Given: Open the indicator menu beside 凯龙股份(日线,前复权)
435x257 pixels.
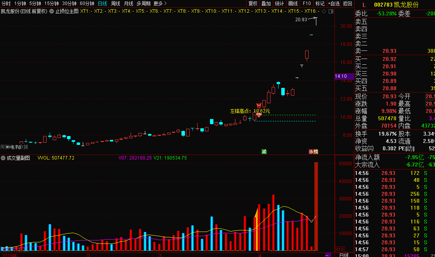Looking at the screenshot, I should pyautogui.click(x=52, y=12).
